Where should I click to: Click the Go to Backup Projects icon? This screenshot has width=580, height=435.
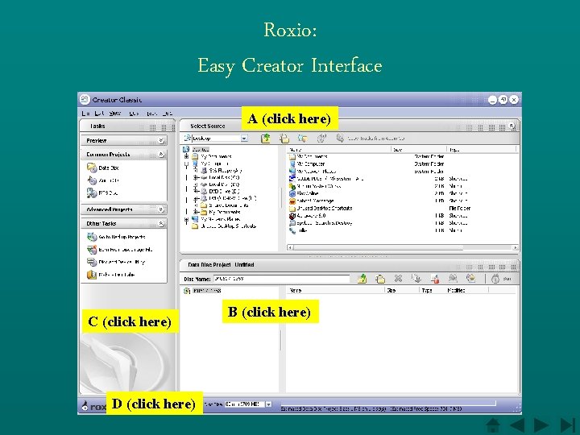coord(92,237)
